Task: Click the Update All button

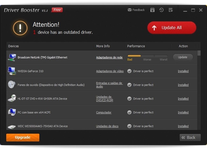Action: (172, 28)
